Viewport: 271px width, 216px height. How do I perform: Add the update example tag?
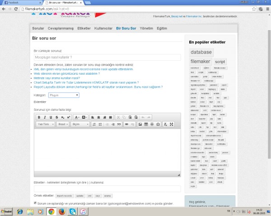79,196
